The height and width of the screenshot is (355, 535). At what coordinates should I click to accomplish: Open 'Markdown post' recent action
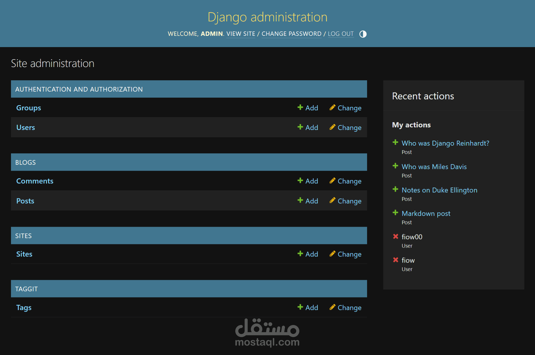426,213
